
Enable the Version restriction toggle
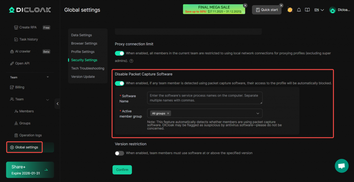120,153
